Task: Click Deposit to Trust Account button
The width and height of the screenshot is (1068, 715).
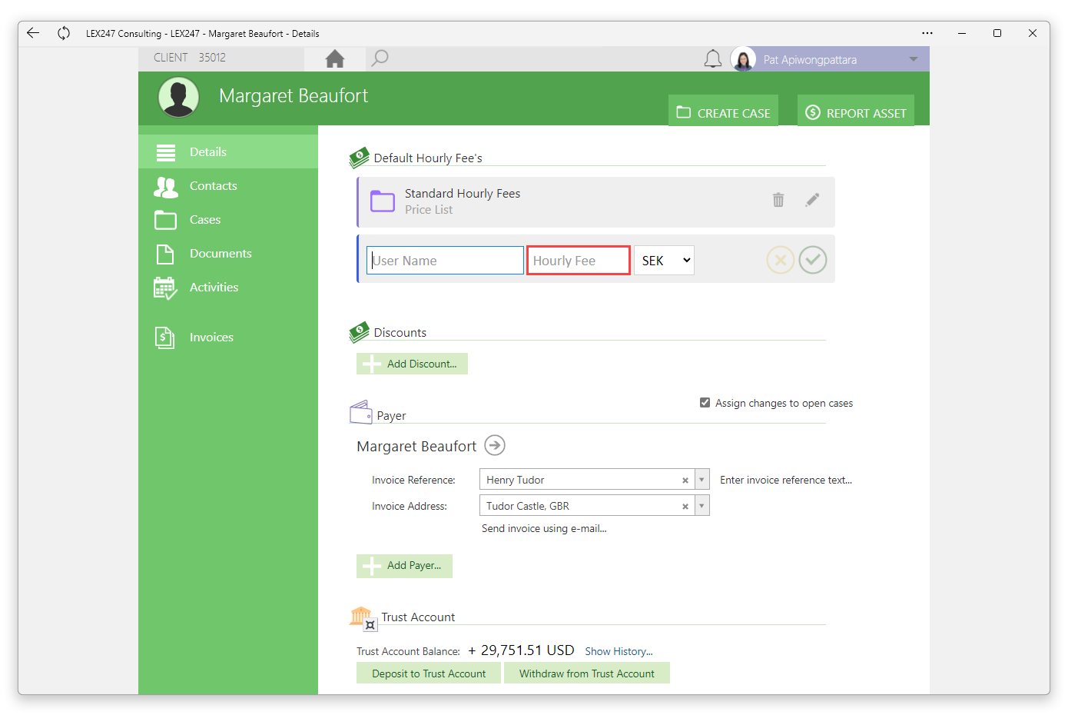Action: [429, 673]
